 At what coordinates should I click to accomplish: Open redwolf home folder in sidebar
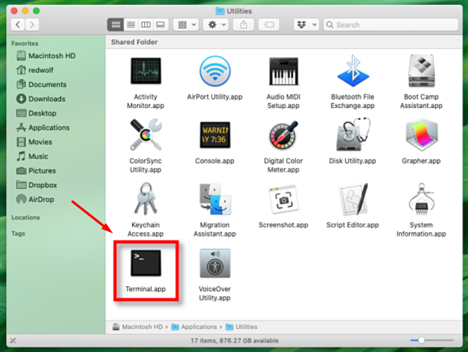pyautogui.click(x=35, y=70)
